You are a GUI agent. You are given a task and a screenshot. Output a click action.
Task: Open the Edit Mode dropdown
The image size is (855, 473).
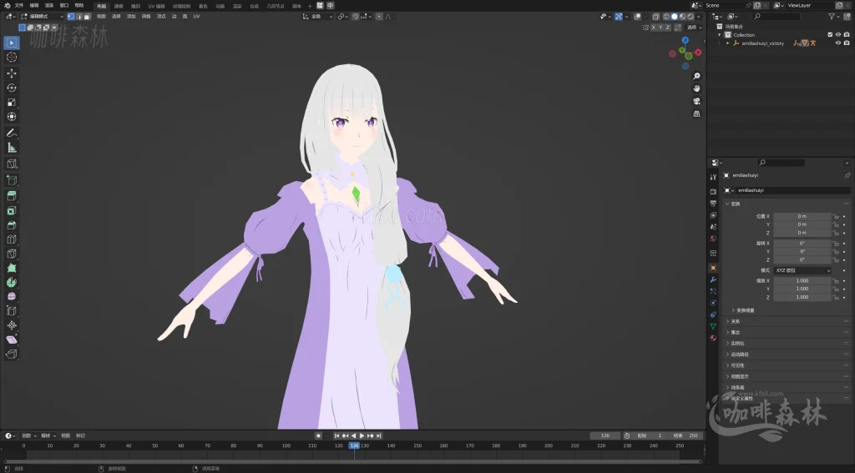coord(42,17)
